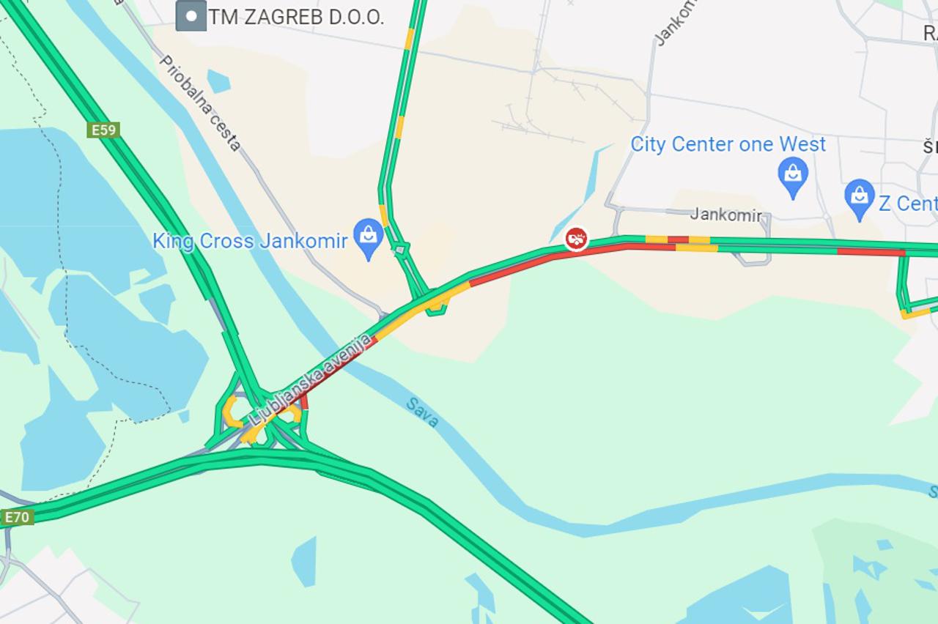Click the roundabout below King Cross Jankomir

tap(400, 250)
